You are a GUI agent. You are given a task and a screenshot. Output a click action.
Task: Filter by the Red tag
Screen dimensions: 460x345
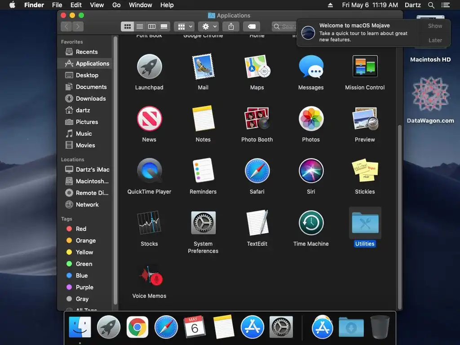pos(84,229)
